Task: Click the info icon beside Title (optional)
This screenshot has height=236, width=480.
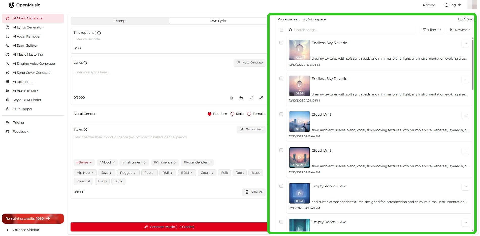Action: pos(99,33)
